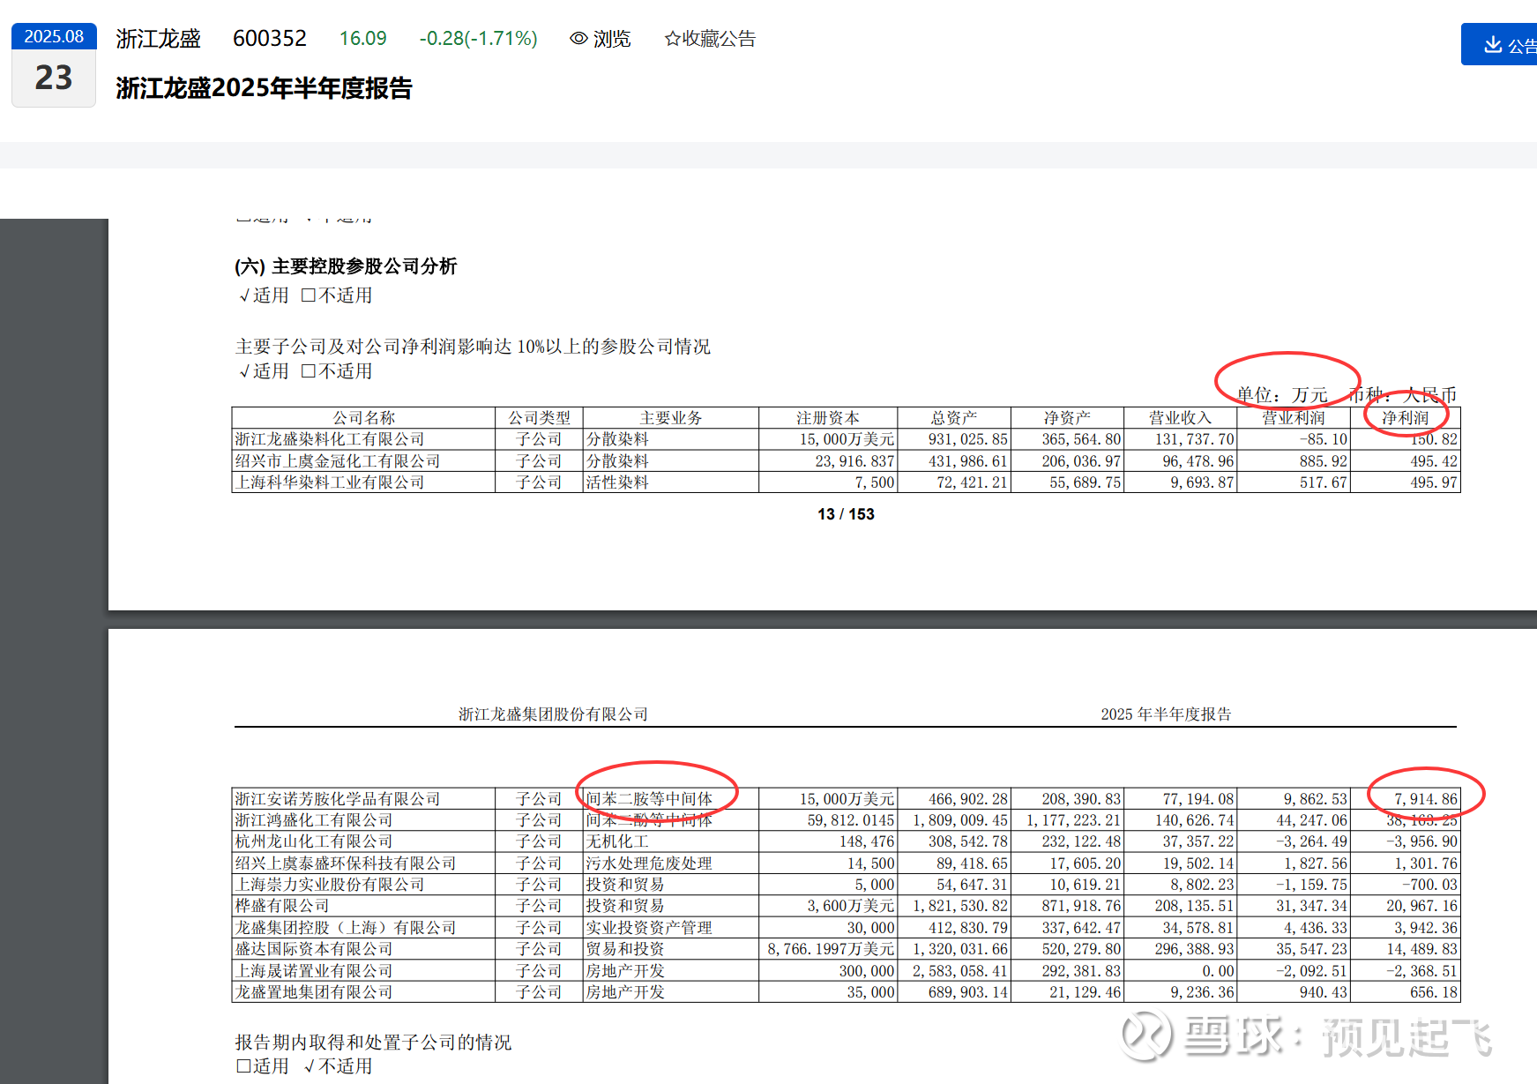Click registered capital 8,766.1997万美元
The image size is (1537, 1084).
tap(831, 949)
